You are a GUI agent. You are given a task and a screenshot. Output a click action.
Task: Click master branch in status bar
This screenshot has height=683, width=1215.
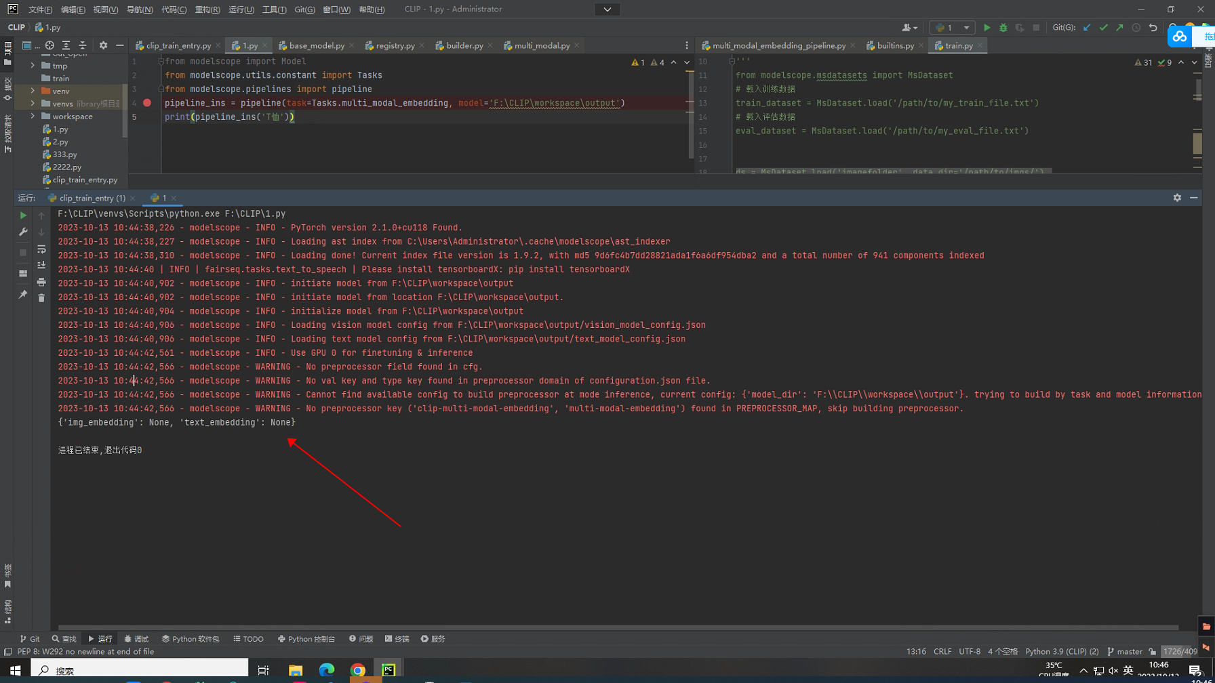1125,652
